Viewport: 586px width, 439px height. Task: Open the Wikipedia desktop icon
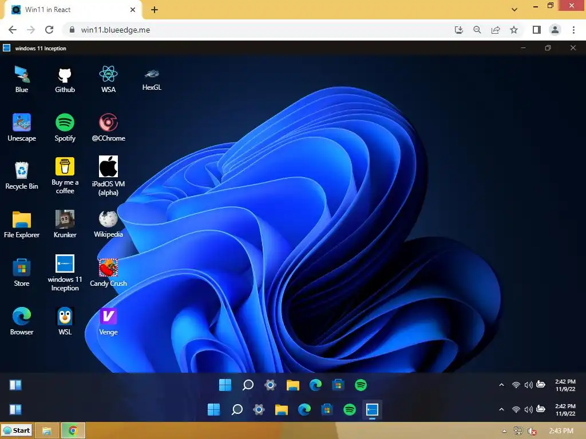pos(108,224)
